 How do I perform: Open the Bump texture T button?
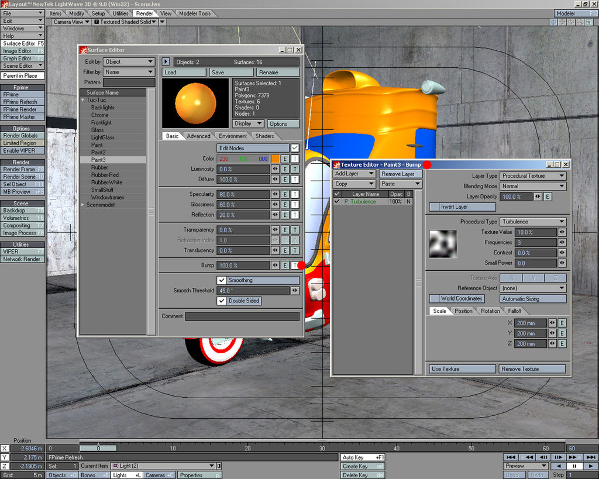(295, 266)
